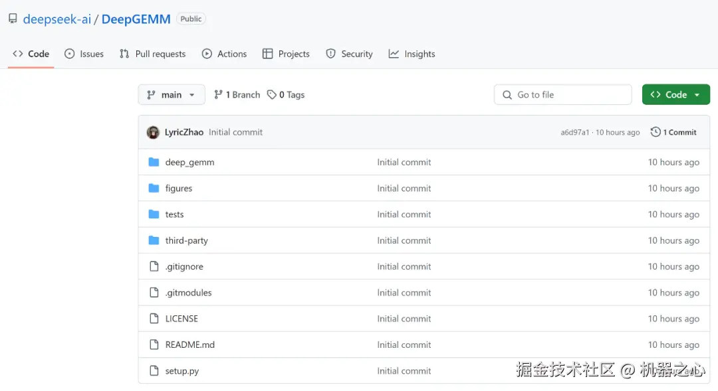Click the tests folder icon

click(x=154, y=214)
